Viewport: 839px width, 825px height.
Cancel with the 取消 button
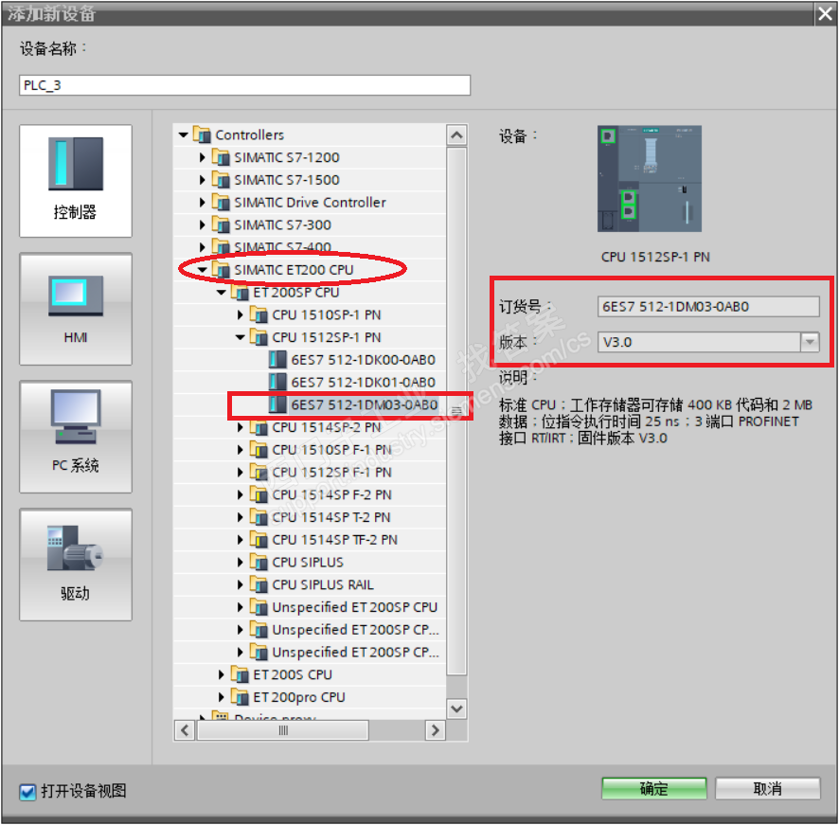pyautogui.click(x=767, y=789)
